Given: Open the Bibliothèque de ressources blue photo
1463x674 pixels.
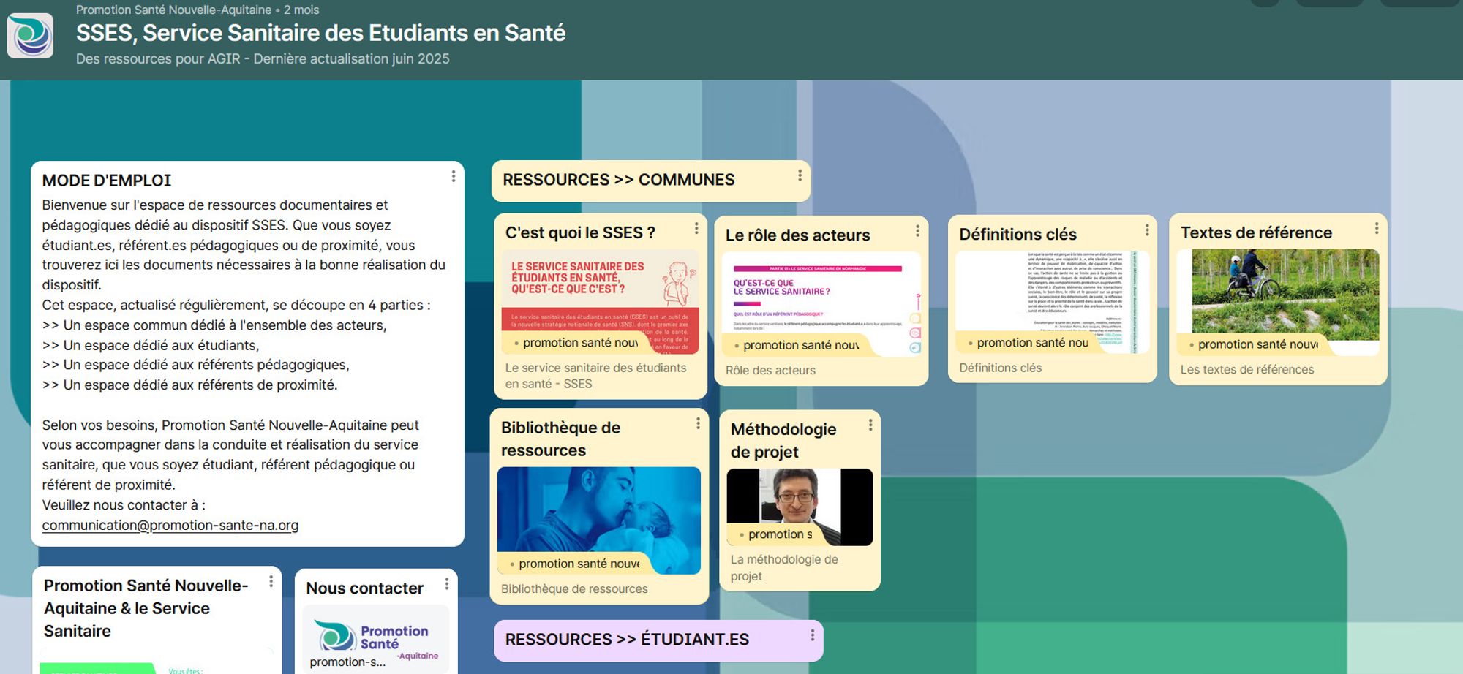Looking at the screenshot, I should [599, 520].
